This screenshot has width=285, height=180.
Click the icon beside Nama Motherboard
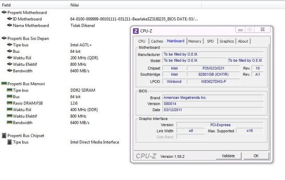[9, 25]
